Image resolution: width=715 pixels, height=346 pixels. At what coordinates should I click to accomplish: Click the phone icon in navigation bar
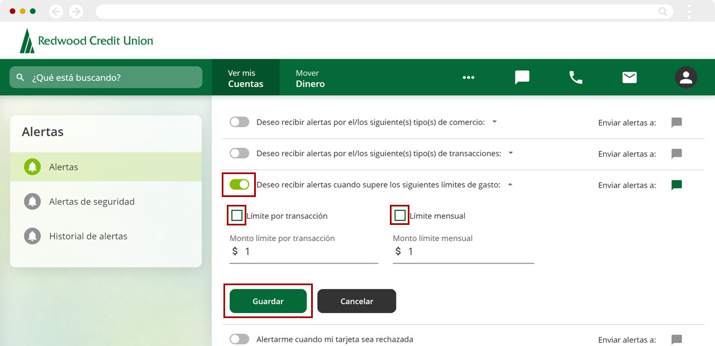pyautogui.click(x=575, y=78)
